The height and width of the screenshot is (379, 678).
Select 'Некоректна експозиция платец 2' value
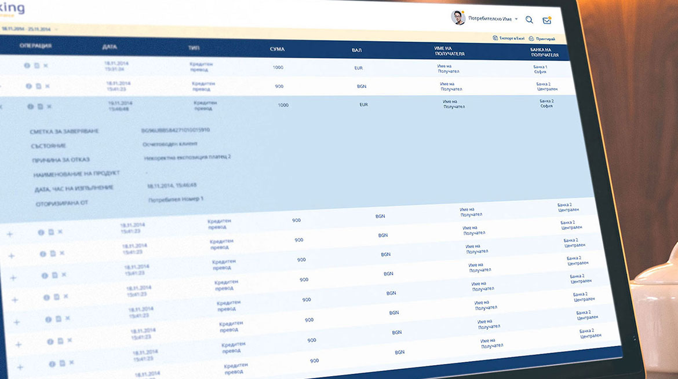[187, 157]
